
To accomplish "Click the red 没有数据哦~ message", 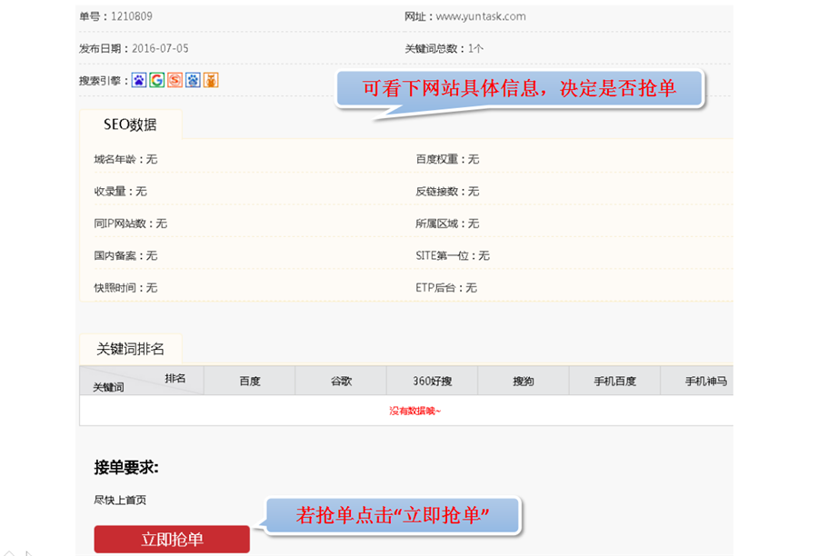I will [x=415, y=411].
